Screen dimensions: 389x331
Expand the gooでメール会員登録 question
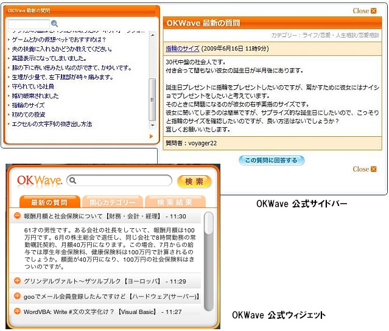[x=17, y=296]
